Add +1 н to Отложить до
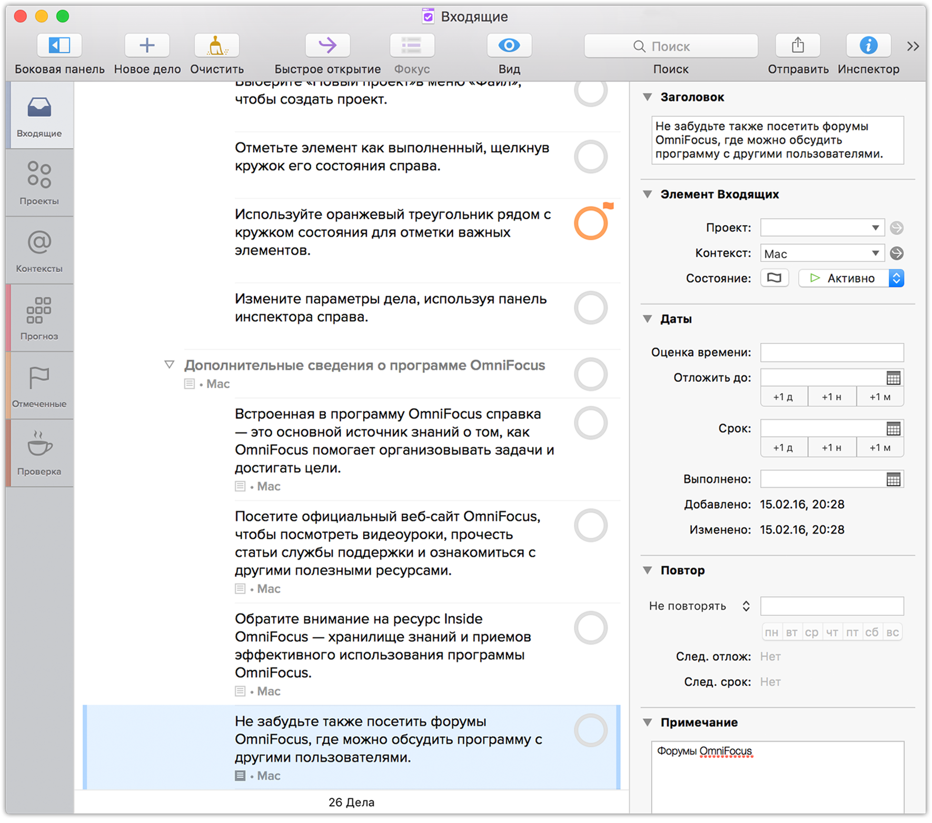 pyautogui.click(x=831, y=397)
